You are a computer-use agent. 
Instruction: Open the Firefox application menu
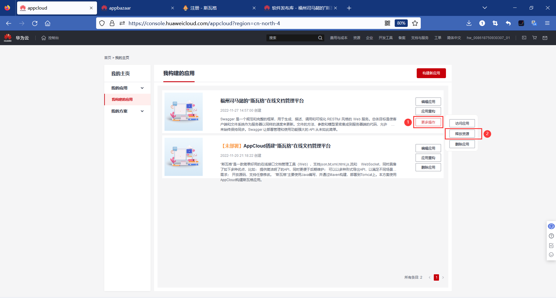tap(547, 23)
